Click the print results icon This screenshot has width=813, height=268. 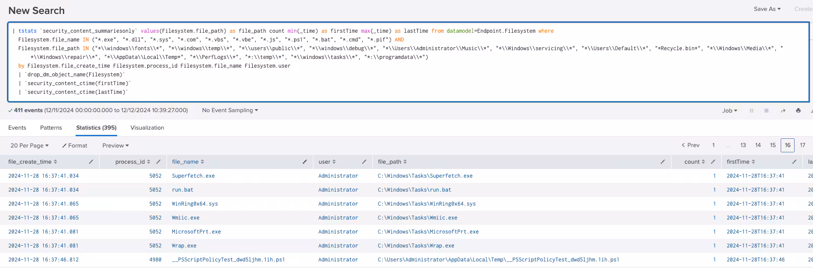(798, 111)
